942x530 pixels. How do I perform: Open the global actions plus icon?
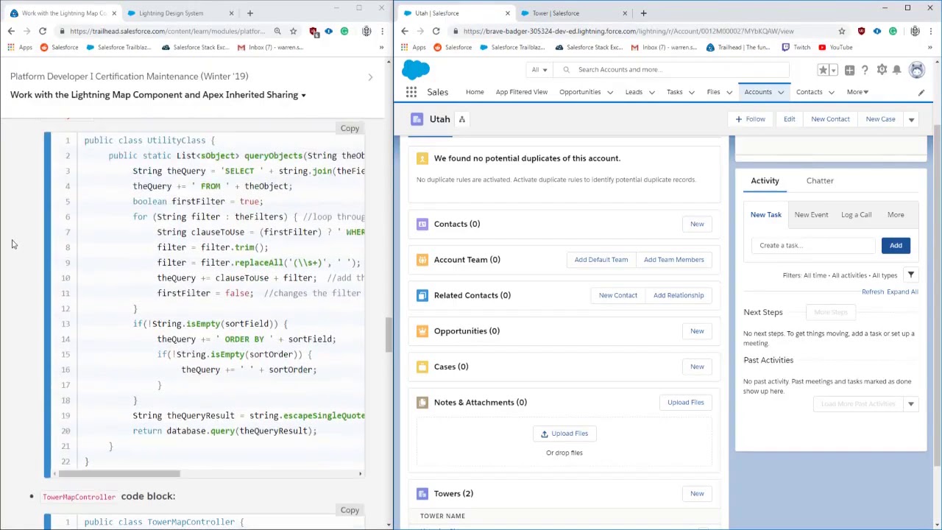[849, 70]
